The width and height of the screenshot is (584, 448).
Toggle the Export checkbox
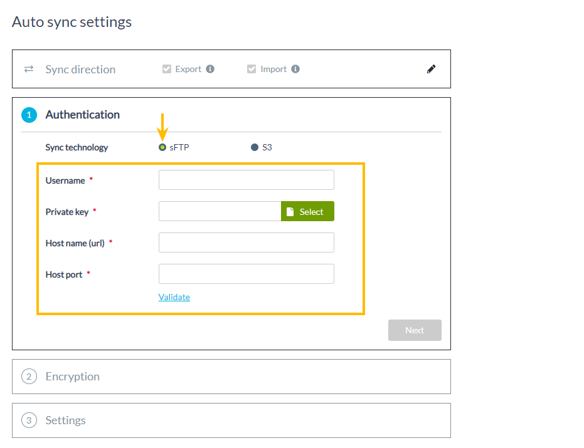click(166, 69)
